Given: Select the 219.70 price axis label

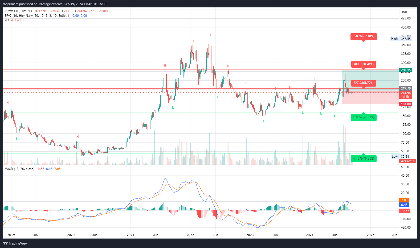Looking at the screenshot, I should coord(406,88).
